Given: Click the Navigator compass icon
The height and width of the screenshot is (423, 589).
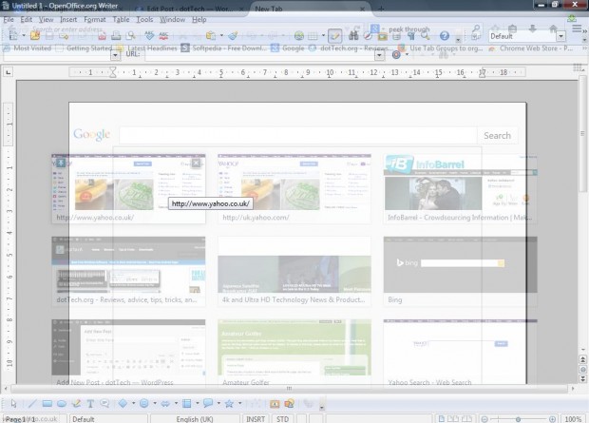Looking at the screenshot, I should point(368,36).
